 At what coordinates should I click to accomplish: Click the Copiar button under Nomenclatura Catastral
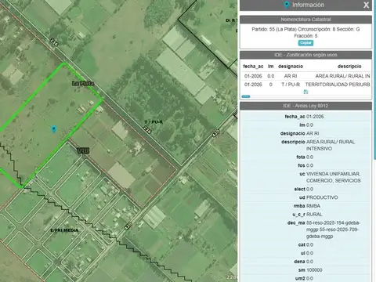[x=305, y=43]
